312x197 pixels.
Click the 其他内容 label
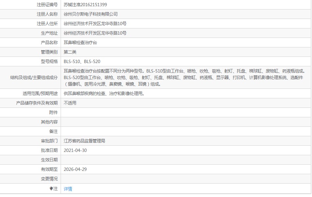click(49, 122)
